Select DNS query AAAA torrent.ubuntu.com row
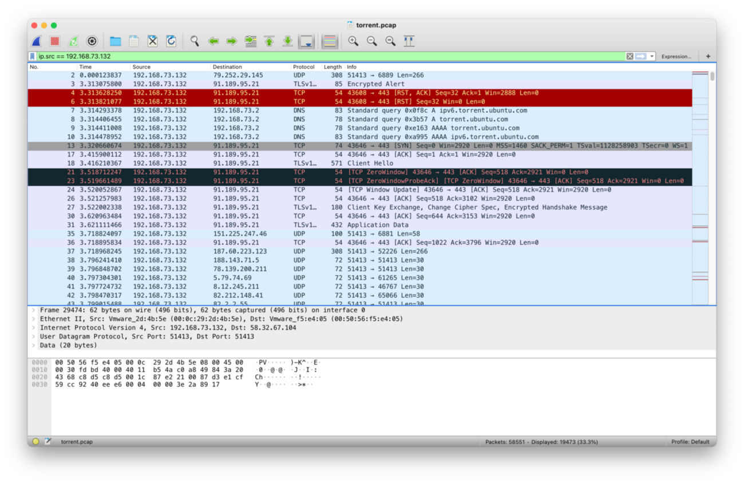Image resolution: width=744 pixels, height=483 pixels. [x=359, y=128]
